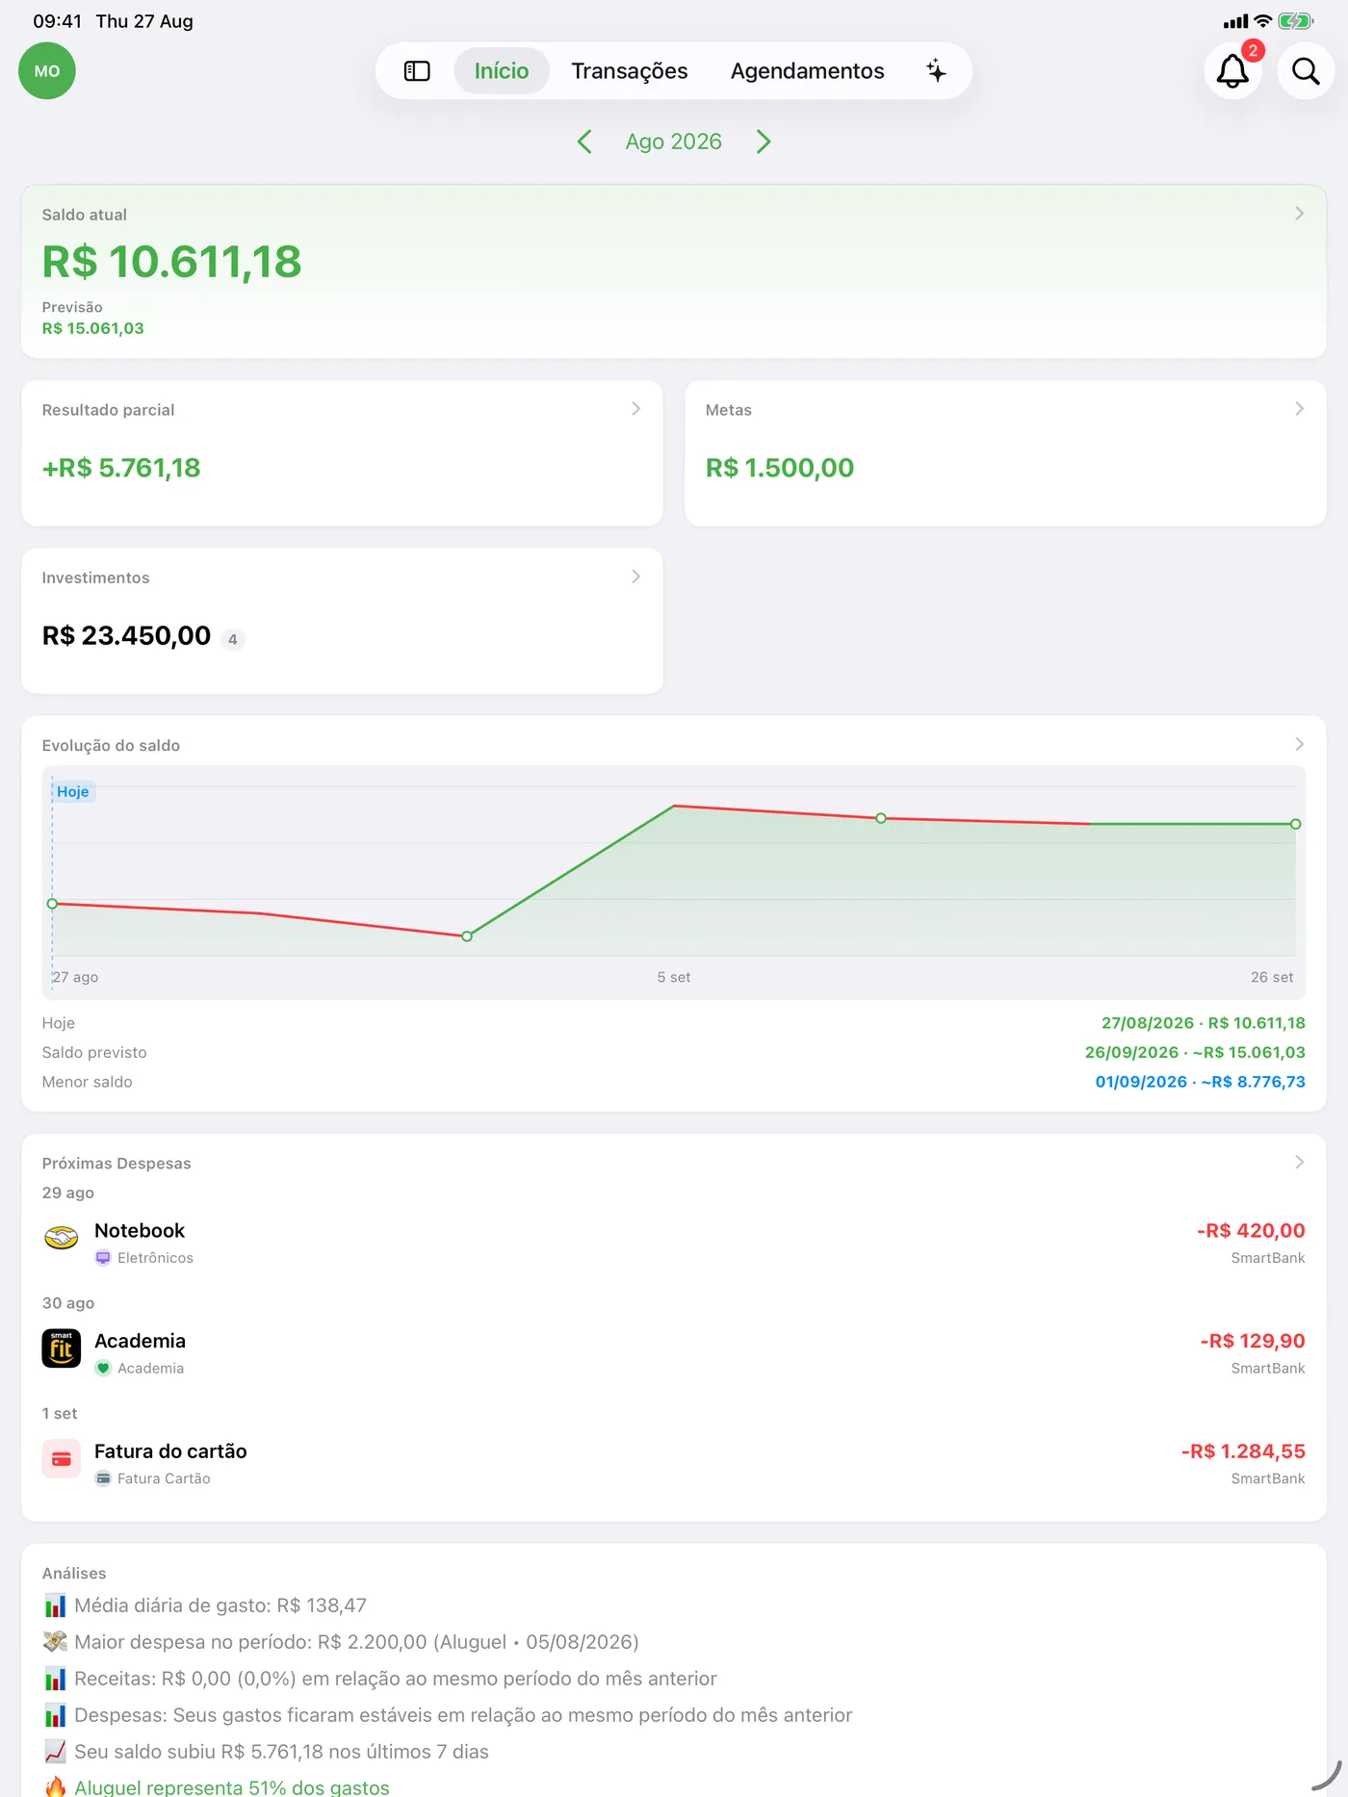
Task: Open the Ago 2026 month selector
Action: point(673,141)
